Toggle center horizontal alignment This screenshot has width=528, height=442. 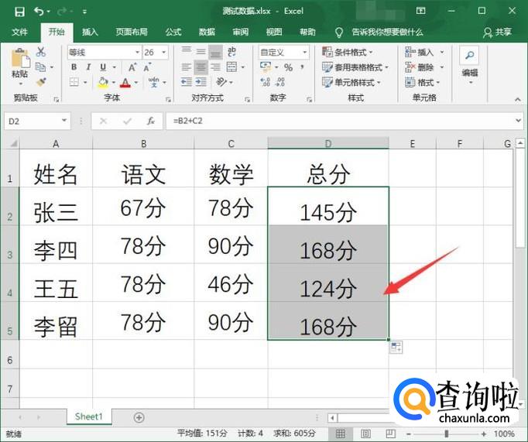point(201,67)
